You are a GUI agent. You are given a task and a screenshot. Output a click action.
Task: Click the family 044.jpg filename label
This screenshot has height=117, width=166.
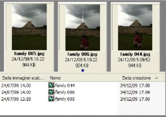pyautogui.click(x=135, y=54)
